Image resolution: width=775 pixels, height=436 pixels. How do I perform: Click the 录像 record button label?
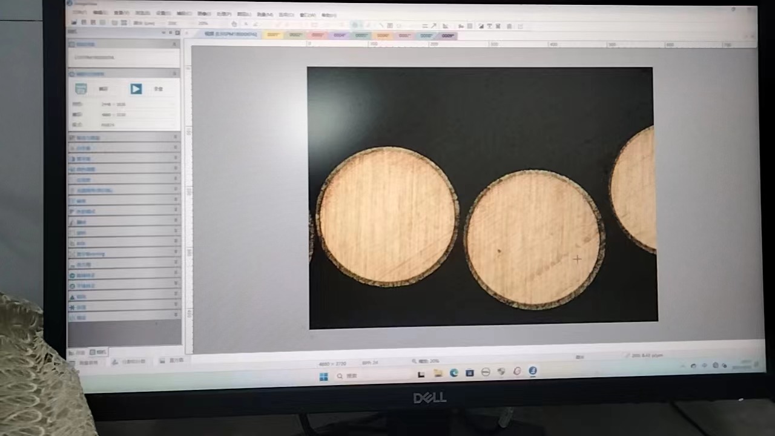point(158,89)
